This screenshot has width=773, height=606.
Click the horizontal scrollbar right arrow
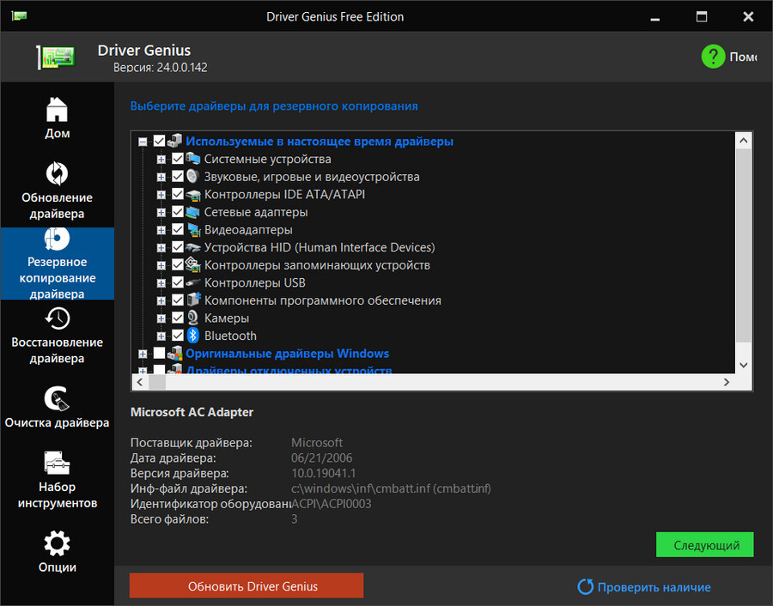click(727, 382)
